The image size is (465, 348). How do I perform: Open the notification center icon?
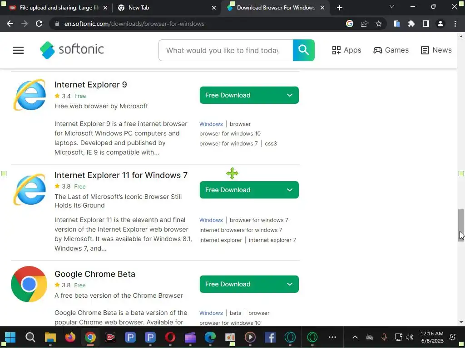click(453, 337)
